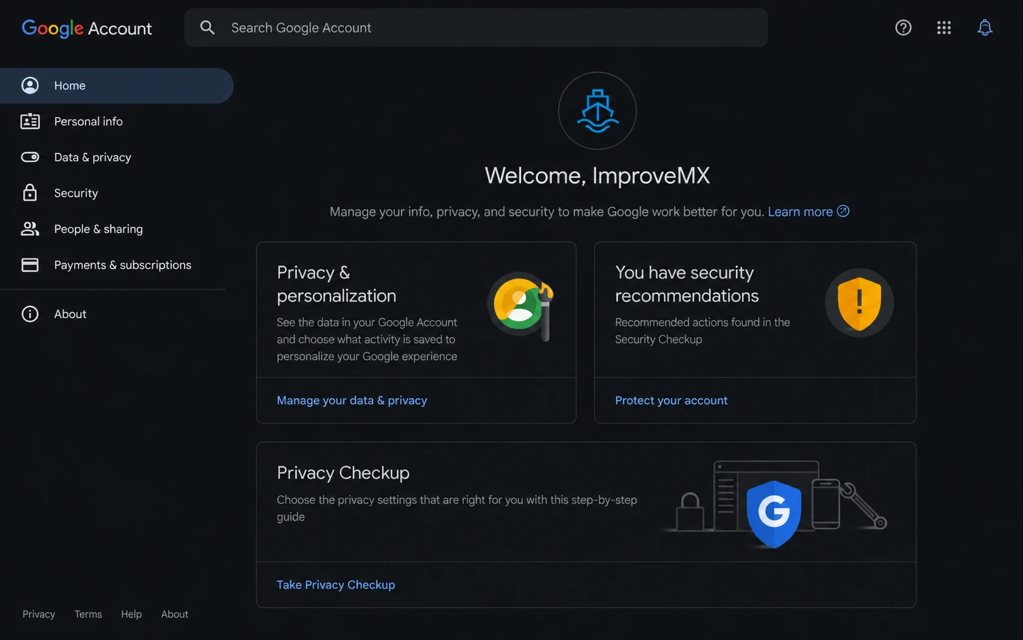This screenshot has width=1023, height=640.
Task: Open the Terms footer link
Action: click(x=88, y=614)
